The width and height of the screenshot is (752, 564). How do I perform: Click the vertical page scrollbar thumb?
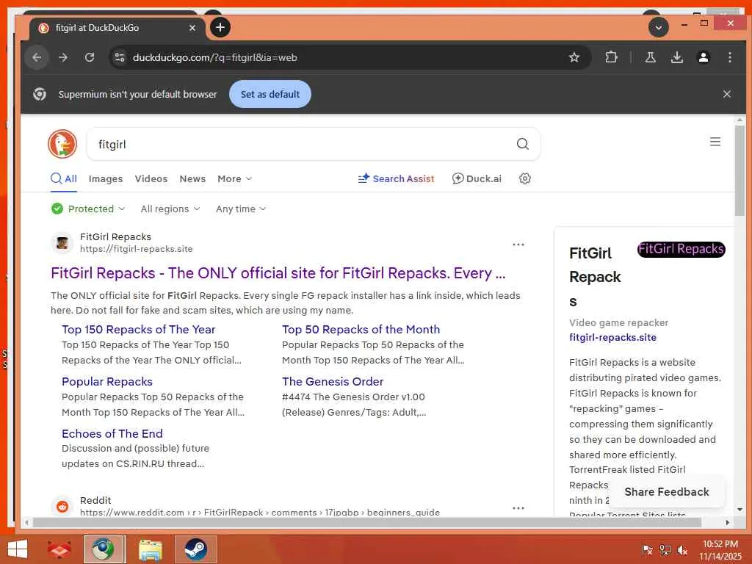739,170
